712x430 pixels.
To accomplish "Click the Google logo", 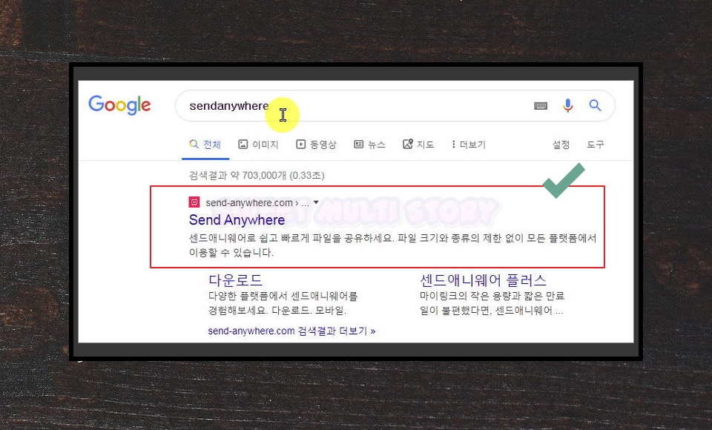I will click(119, 105).
